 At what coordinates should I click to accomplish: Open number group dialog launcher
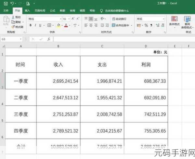165,33
